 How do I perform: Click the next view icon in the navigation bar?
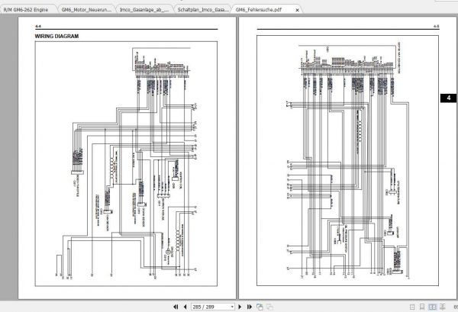269,307
